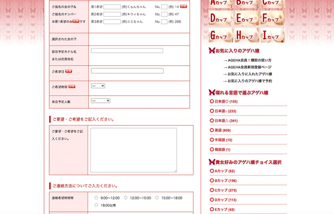Focus the No. field for 第2希望

point(164,14)
